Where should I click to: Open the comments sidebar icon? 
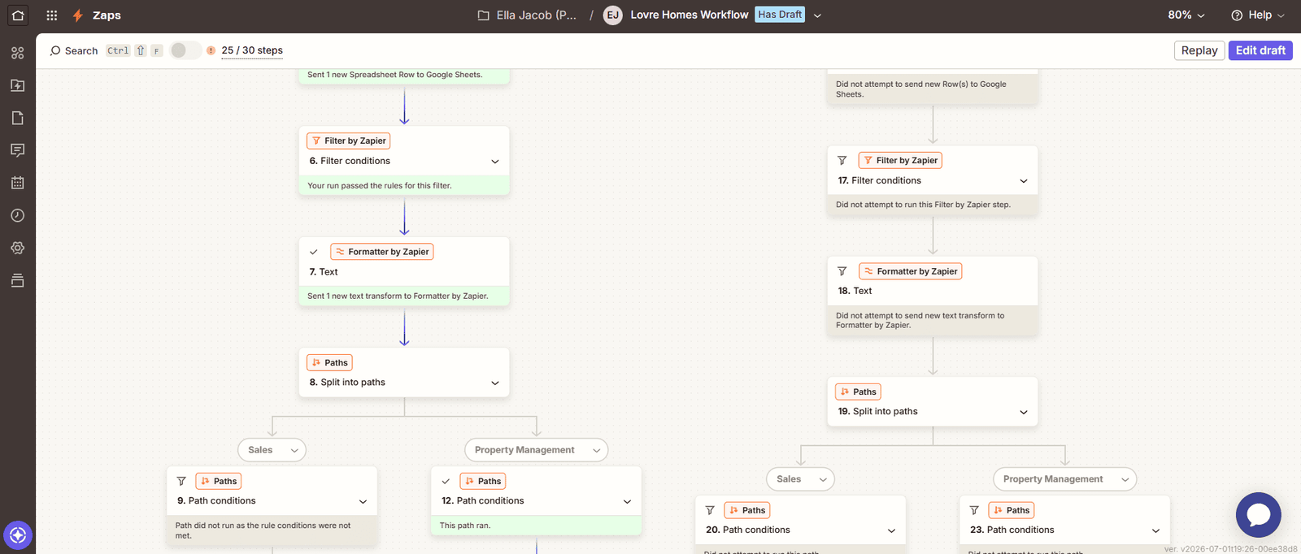18,150
